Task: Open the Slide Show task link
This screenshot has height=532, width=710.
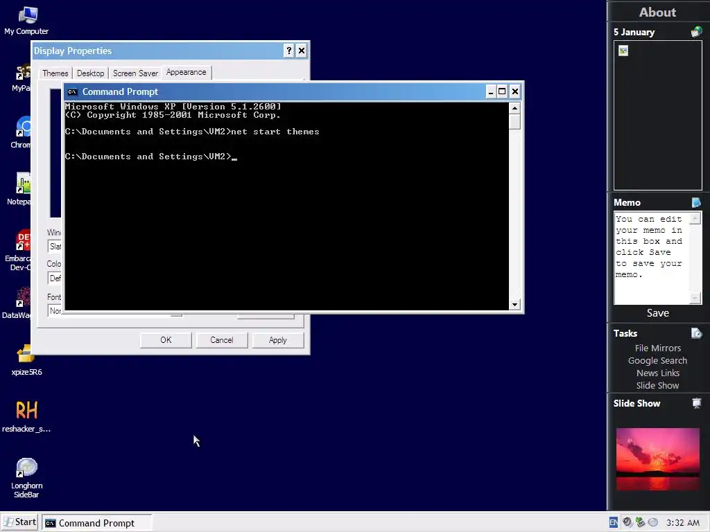Action: tap(657, 385)
